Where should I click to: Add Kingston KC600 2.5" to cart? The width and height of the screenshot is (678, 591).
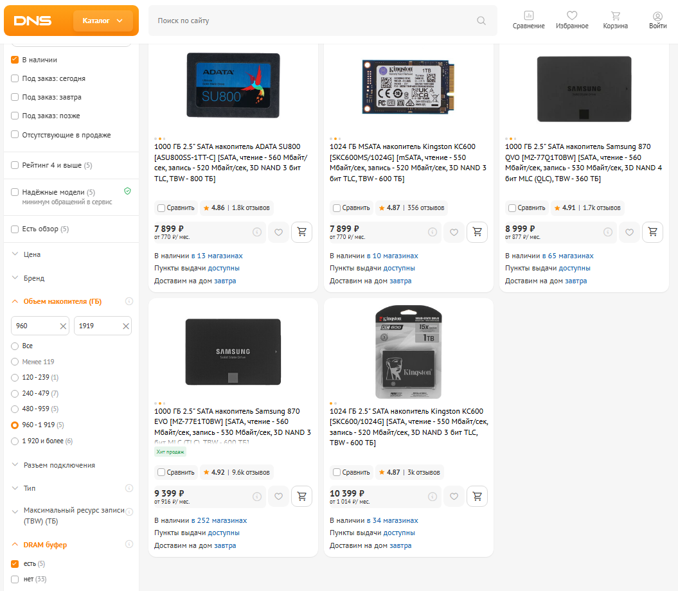pos(477,497)
